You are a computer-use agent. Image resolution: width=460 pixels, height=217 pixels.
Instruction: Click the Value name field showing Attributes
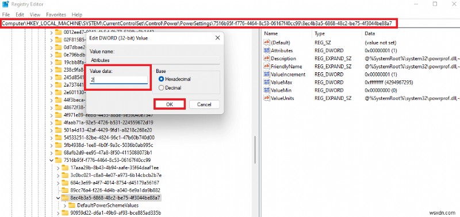155,60
